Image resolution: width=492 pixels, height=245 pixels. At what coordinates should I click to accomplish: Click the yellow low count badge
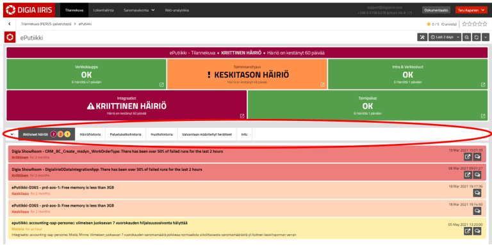click(x=67, y=134)
